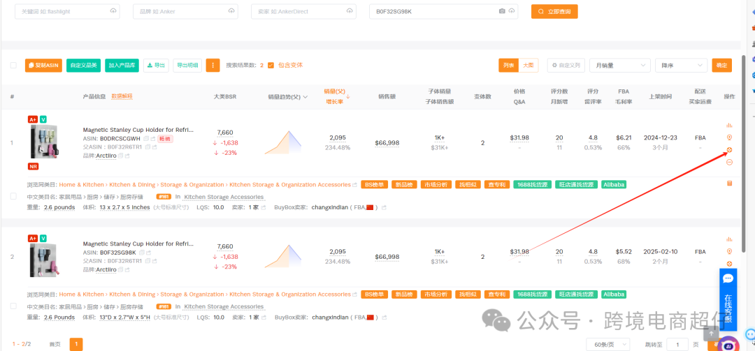The height and width of the screenshot is (351, 755).
Task: Click the 加入产品库 button
Action: coord(122,66)
